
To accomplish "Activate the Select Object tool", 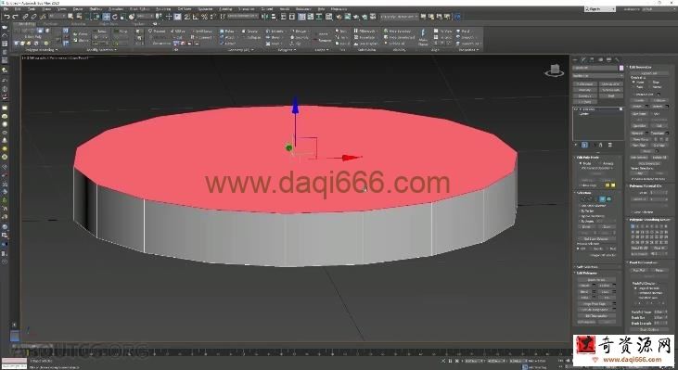I will (x=70, y=17).
